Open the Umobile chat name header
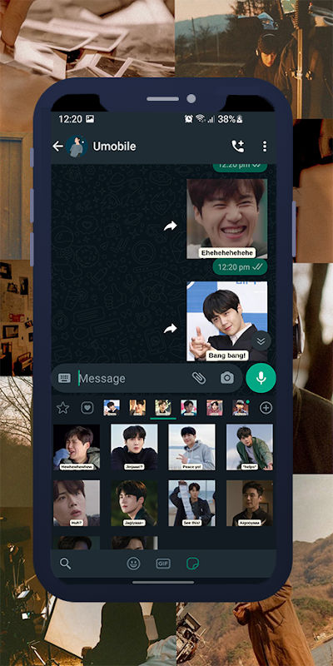Screen dimensions: 333x666 (114, 147)
